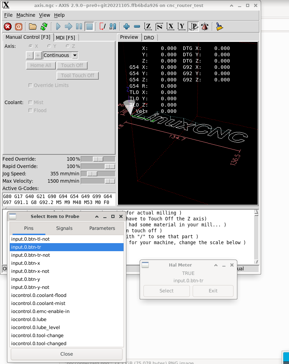Viewport: 289px width, 364px height.
Task: Click the Hal Meter window menu icon
Action: [x=145, y=265]
